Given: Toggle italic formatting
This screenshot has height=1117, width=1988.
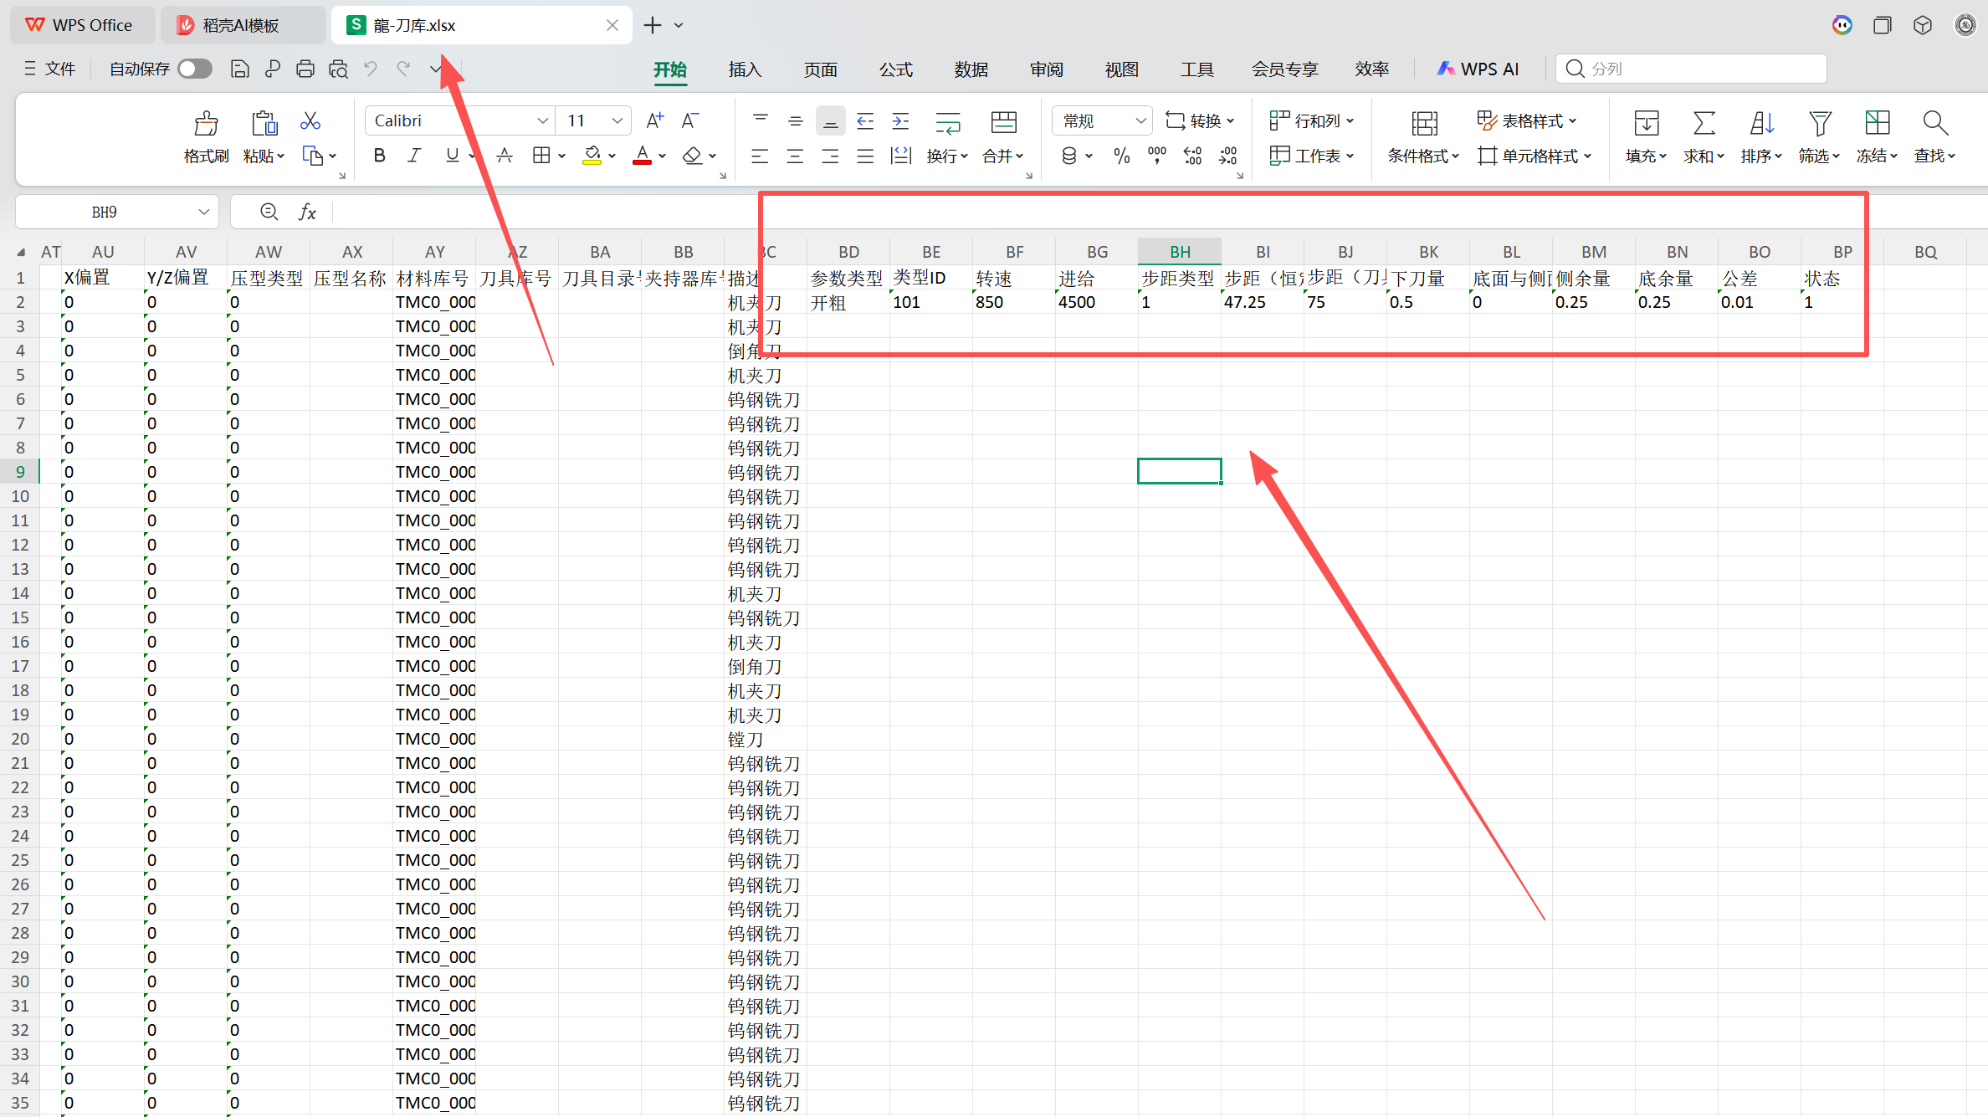Looking at the screenshot, I should tap(414, 156).
